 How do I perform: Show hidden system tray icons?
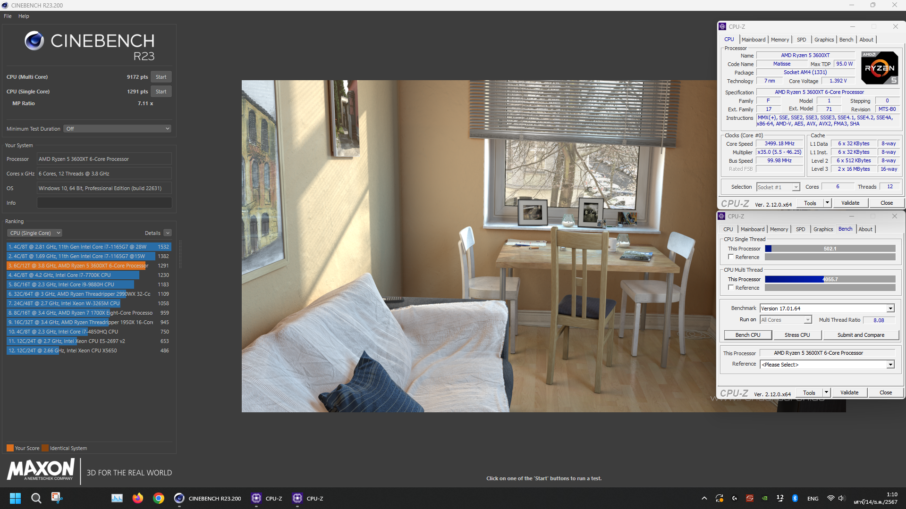click(704, 498)
